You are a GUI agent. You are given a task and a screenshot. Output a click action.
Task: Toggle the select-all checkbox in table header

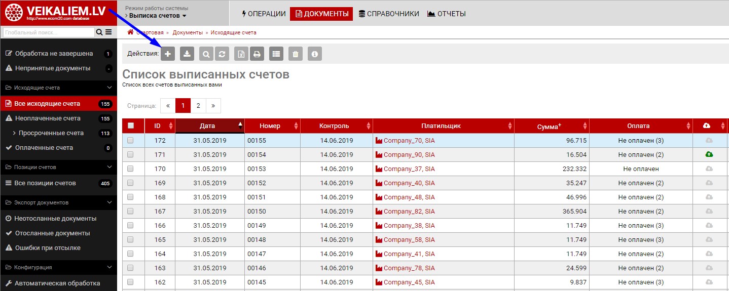[131, 126]
